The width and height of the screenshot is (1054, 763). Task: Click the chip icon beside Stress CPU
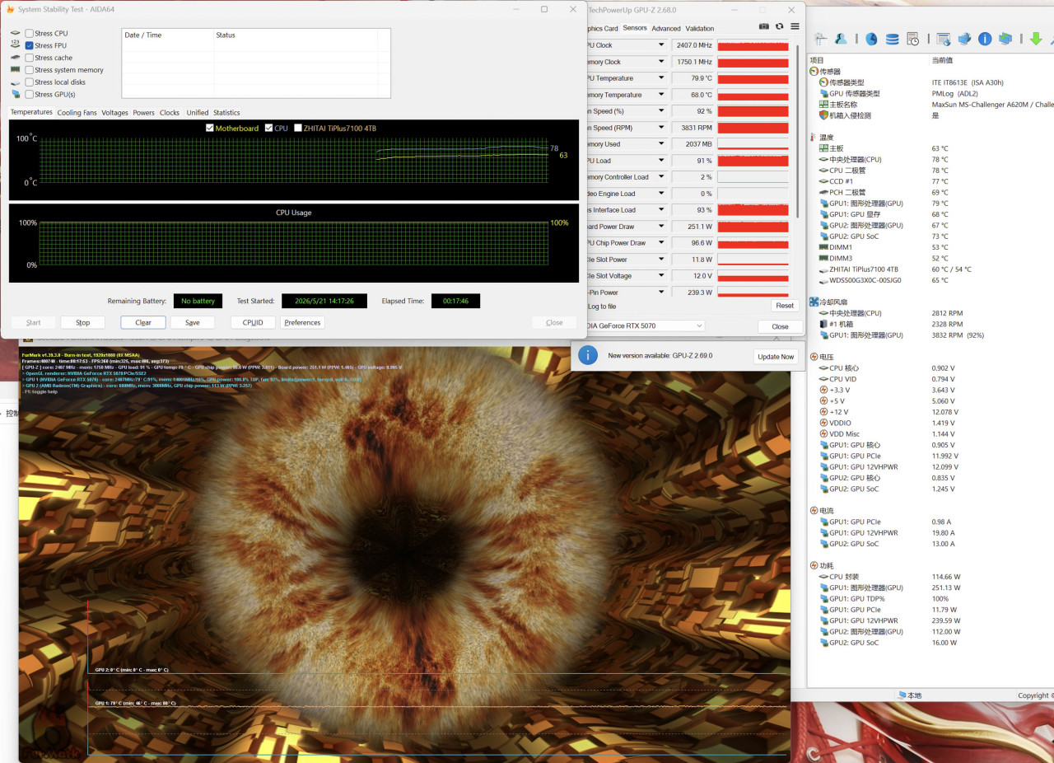coord(16,34)
